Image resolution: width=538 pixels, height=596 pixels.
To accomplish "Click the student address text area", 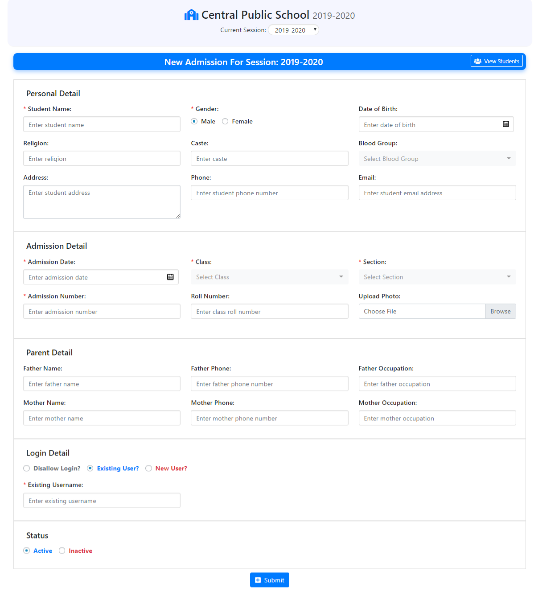I will 102,201.
